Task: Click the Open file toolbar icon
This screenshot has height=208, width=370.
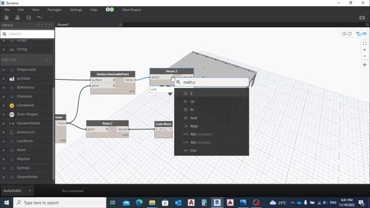Action: (x=17, y=18)
